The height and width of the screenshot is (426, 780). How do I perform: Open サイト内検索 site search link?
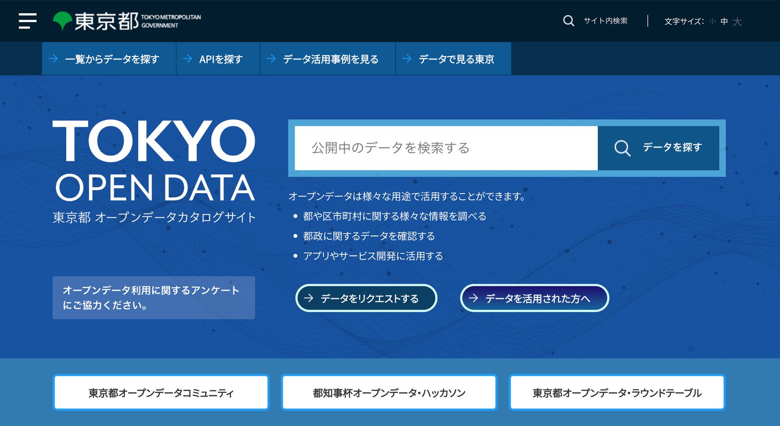[x=605, y=21]
